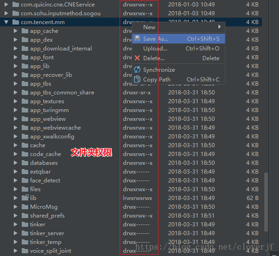Select the app_tbs_common_share row name
Image resolution: width=279 pixels, height=256 pixels.
point(62,93)
